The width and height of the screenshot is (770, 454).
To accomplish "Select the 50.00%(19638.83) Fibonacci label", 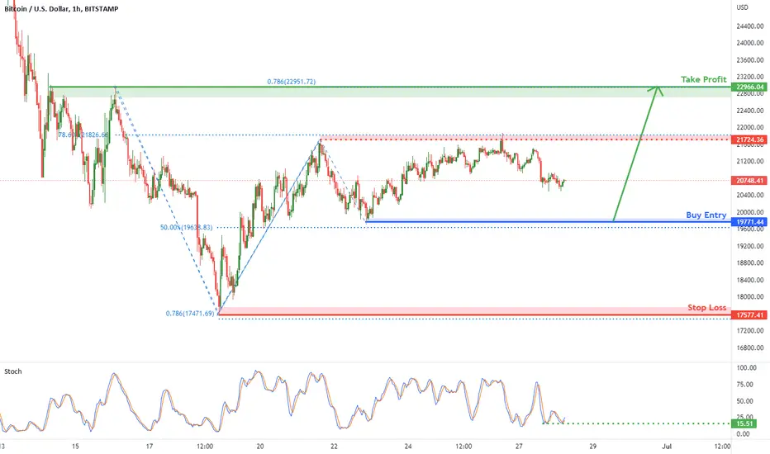I will (x=186, y=227).
